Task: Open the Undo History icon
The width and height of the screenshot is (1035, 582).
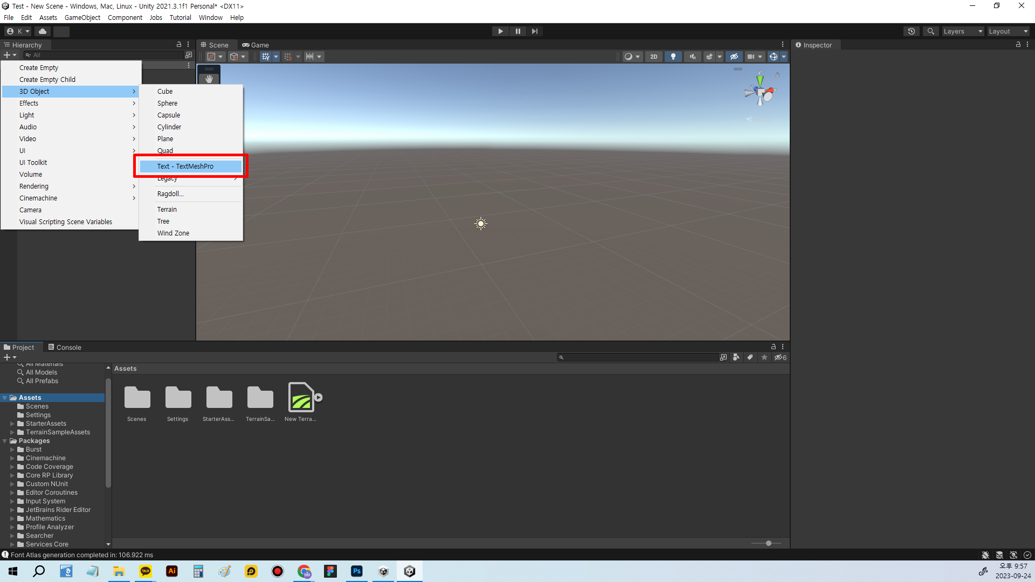Action: tap(912, 31)
